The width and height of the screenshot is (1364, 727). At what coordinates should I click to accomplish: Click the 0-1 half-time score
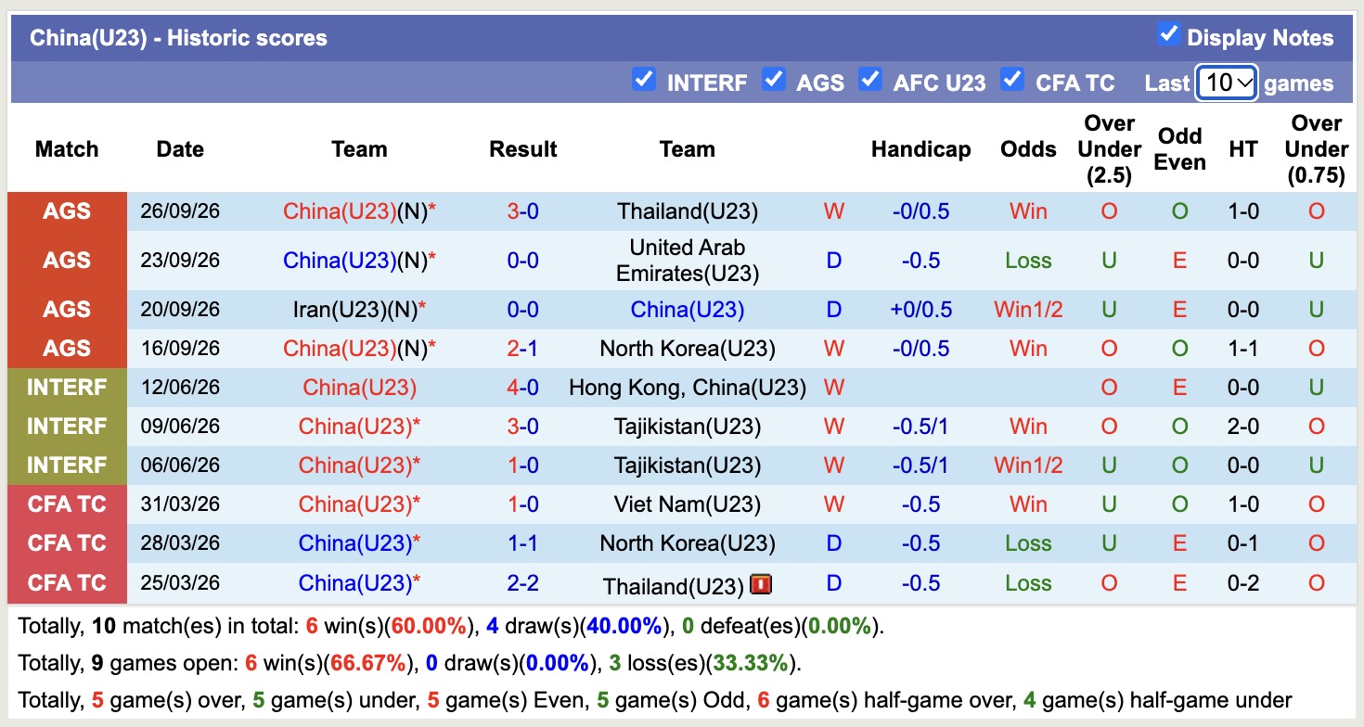(1242, 543)
